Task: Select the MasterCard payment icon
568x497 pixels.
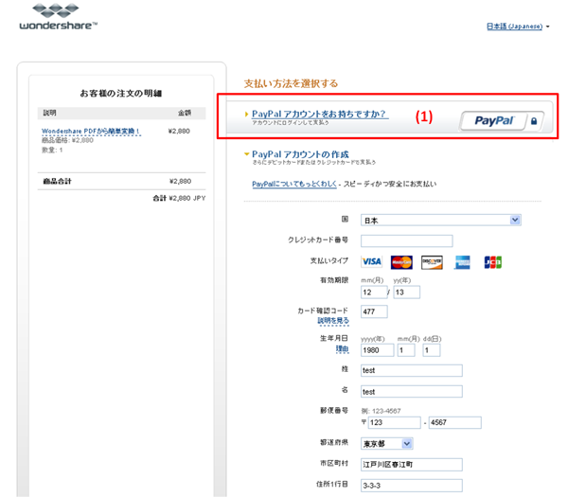Action: click(x=401, y=262)
